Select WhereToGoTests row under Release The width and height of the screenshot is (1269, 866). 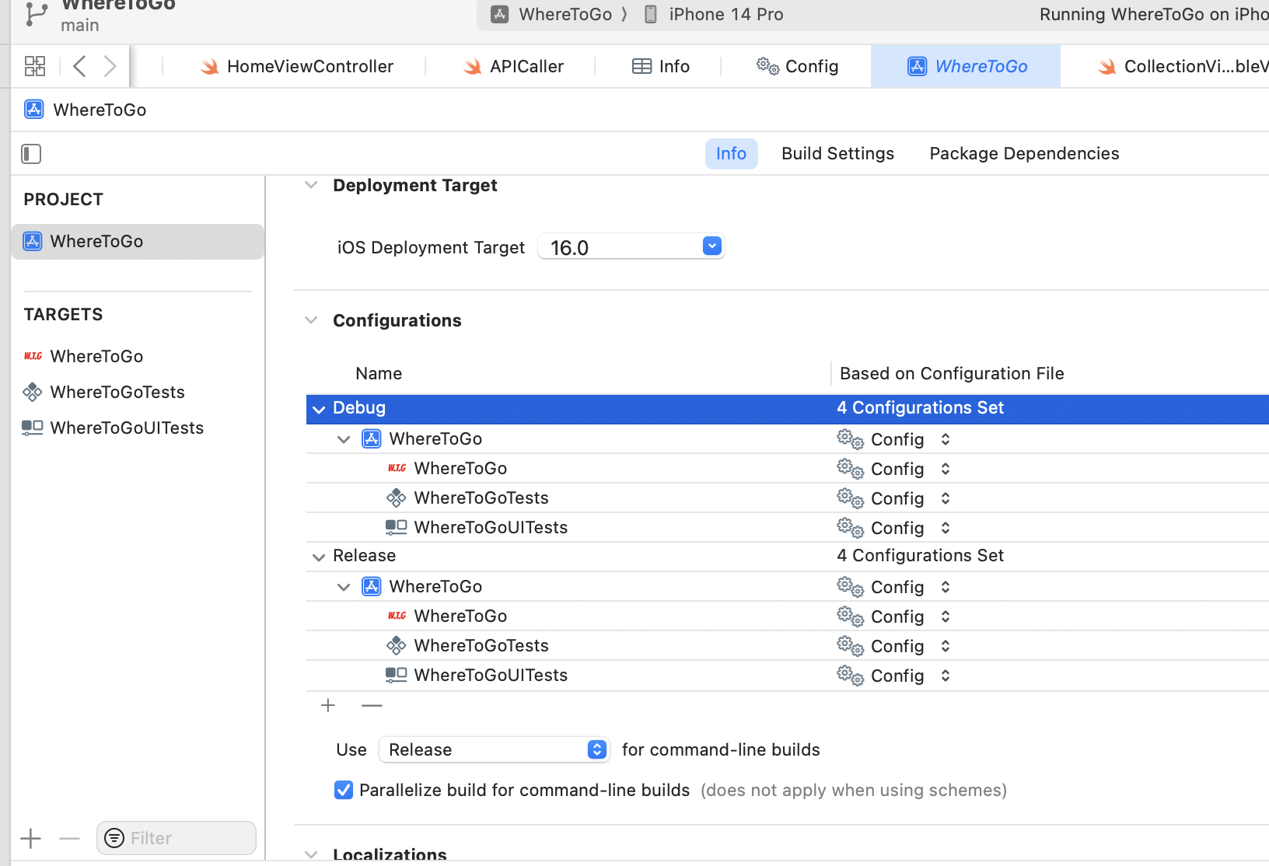[x=787, y=646]
